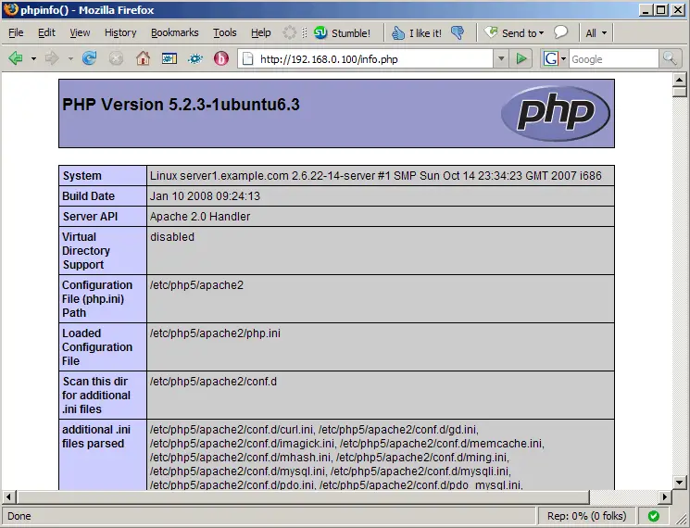Click the System row label
Screen dimensions: 690x528
pos(103,176)
